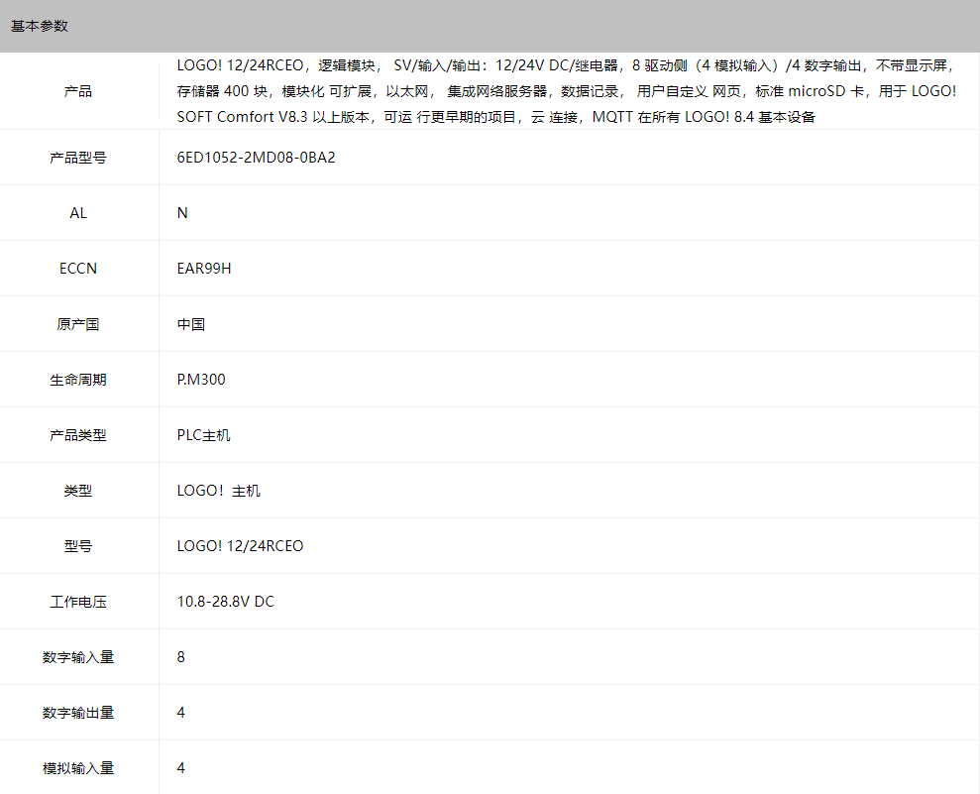This screenshot has width=980, height=794.
Task: Click the 数字输入量 label
Action: (78, 657)
